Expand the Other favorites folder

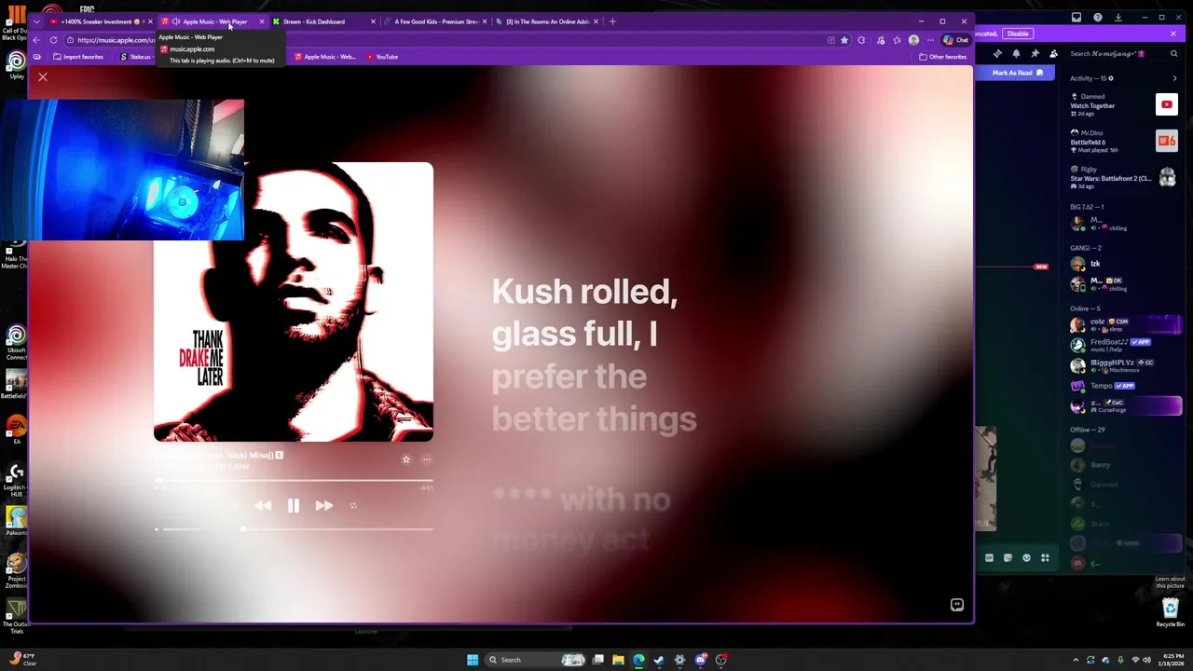coord(942,57)
